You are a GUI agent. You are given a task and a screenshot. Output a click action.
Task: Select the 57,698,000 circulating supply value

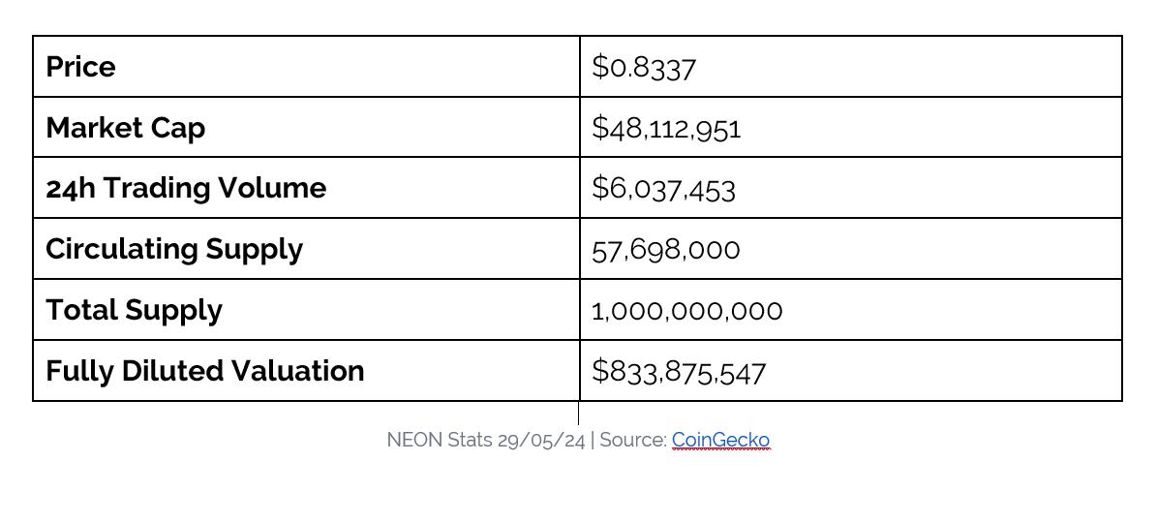[x=665, y=249]
